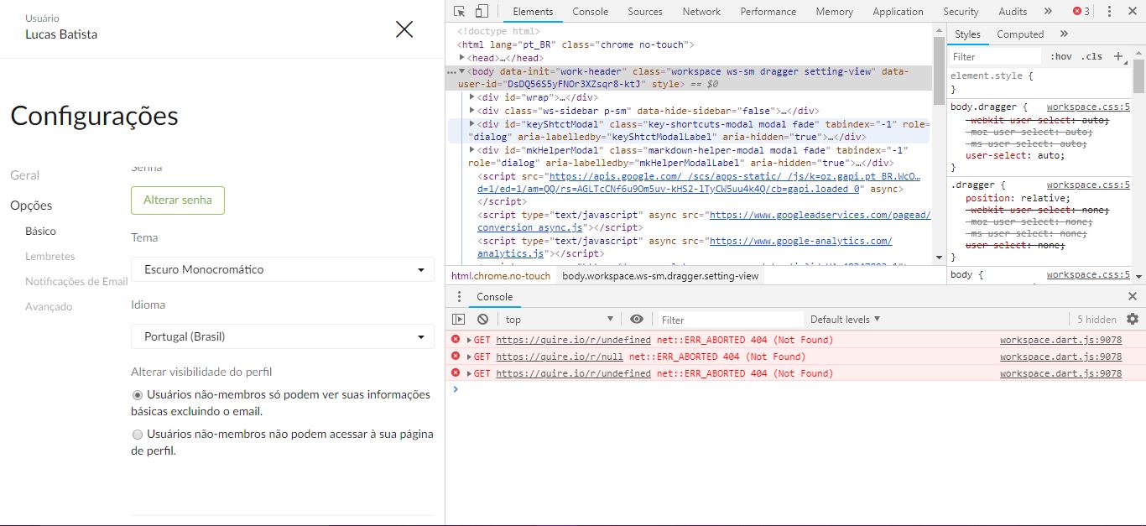The width and height of the screenshot is (1146, 526).
Task: Go to the Avançado subsection
Action: (x=49, y=306)
